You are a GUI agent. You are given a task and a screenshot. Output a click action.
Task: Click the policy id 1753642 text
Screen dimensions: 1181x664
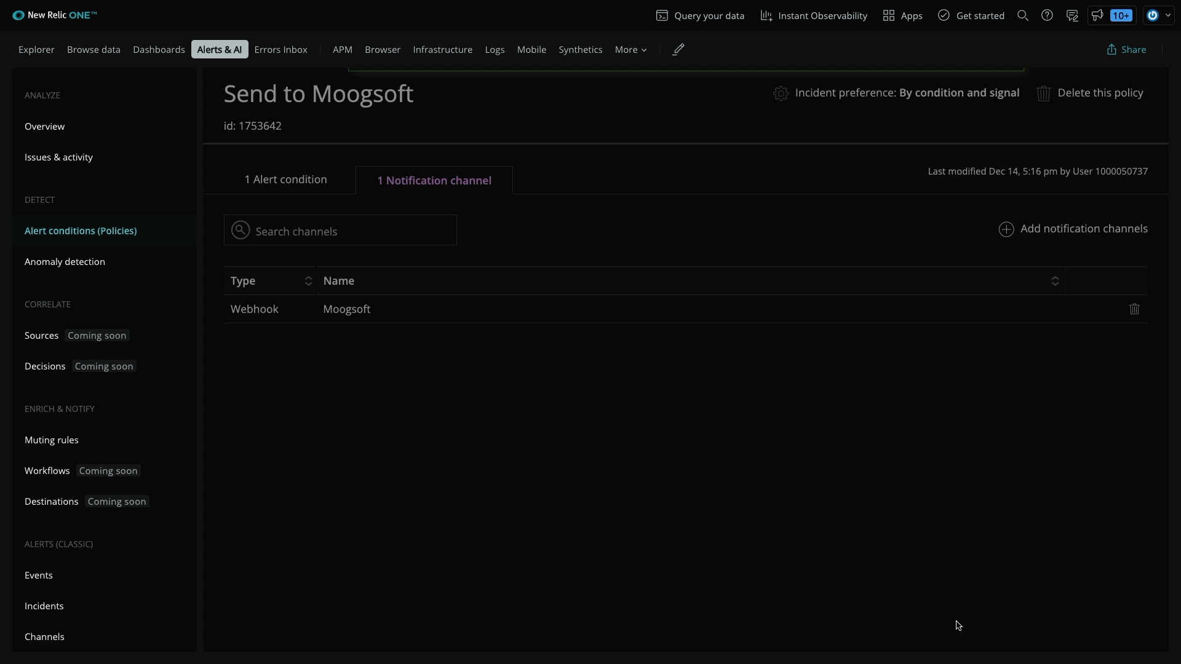(253, 126)
